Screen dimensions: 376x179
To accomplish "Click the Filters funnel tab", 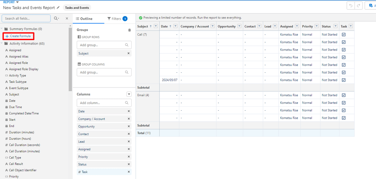I will coord(117,19).
